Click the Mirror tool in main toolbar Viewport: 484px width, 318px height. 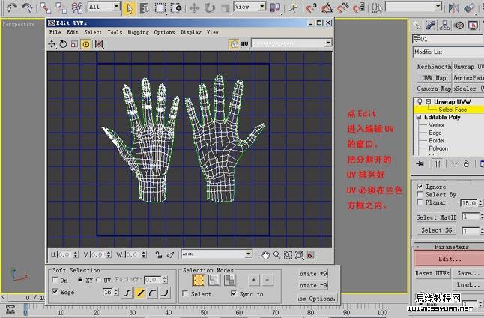(453, 7)
